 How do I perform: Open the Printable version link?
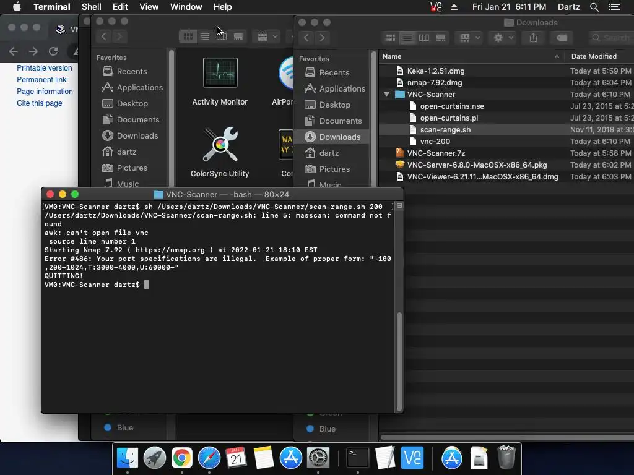click(x=45, y=68)
